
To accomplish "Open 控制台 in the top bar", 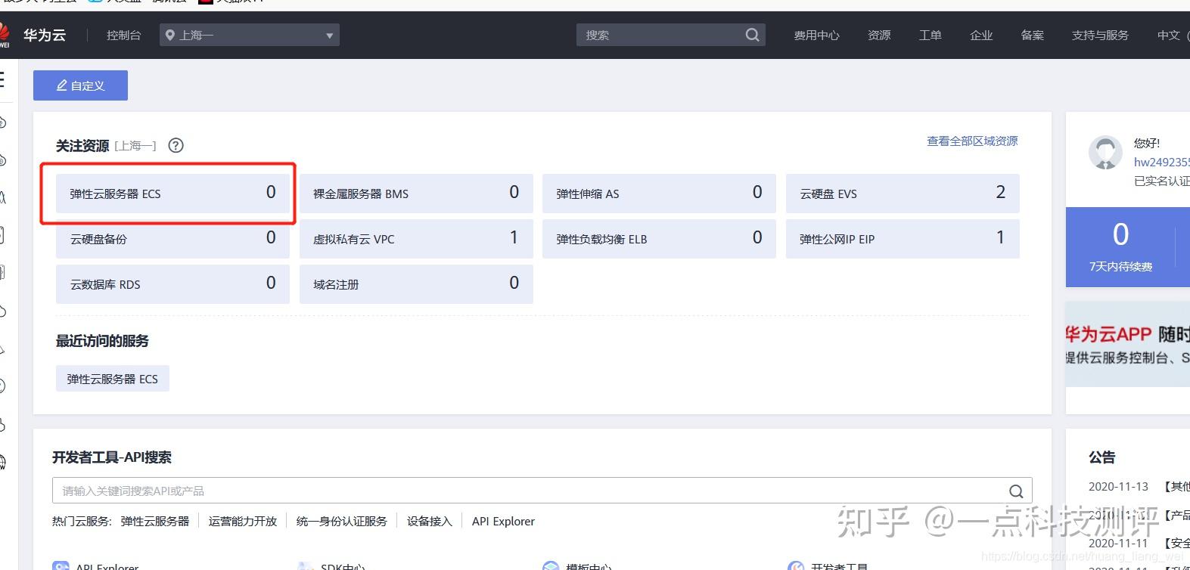I will [x=123, y=35].
